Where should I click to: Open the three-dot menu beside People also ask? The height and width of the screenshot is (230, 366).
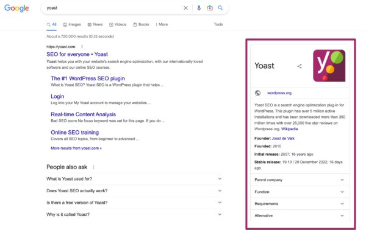click(x=93, y=167)
